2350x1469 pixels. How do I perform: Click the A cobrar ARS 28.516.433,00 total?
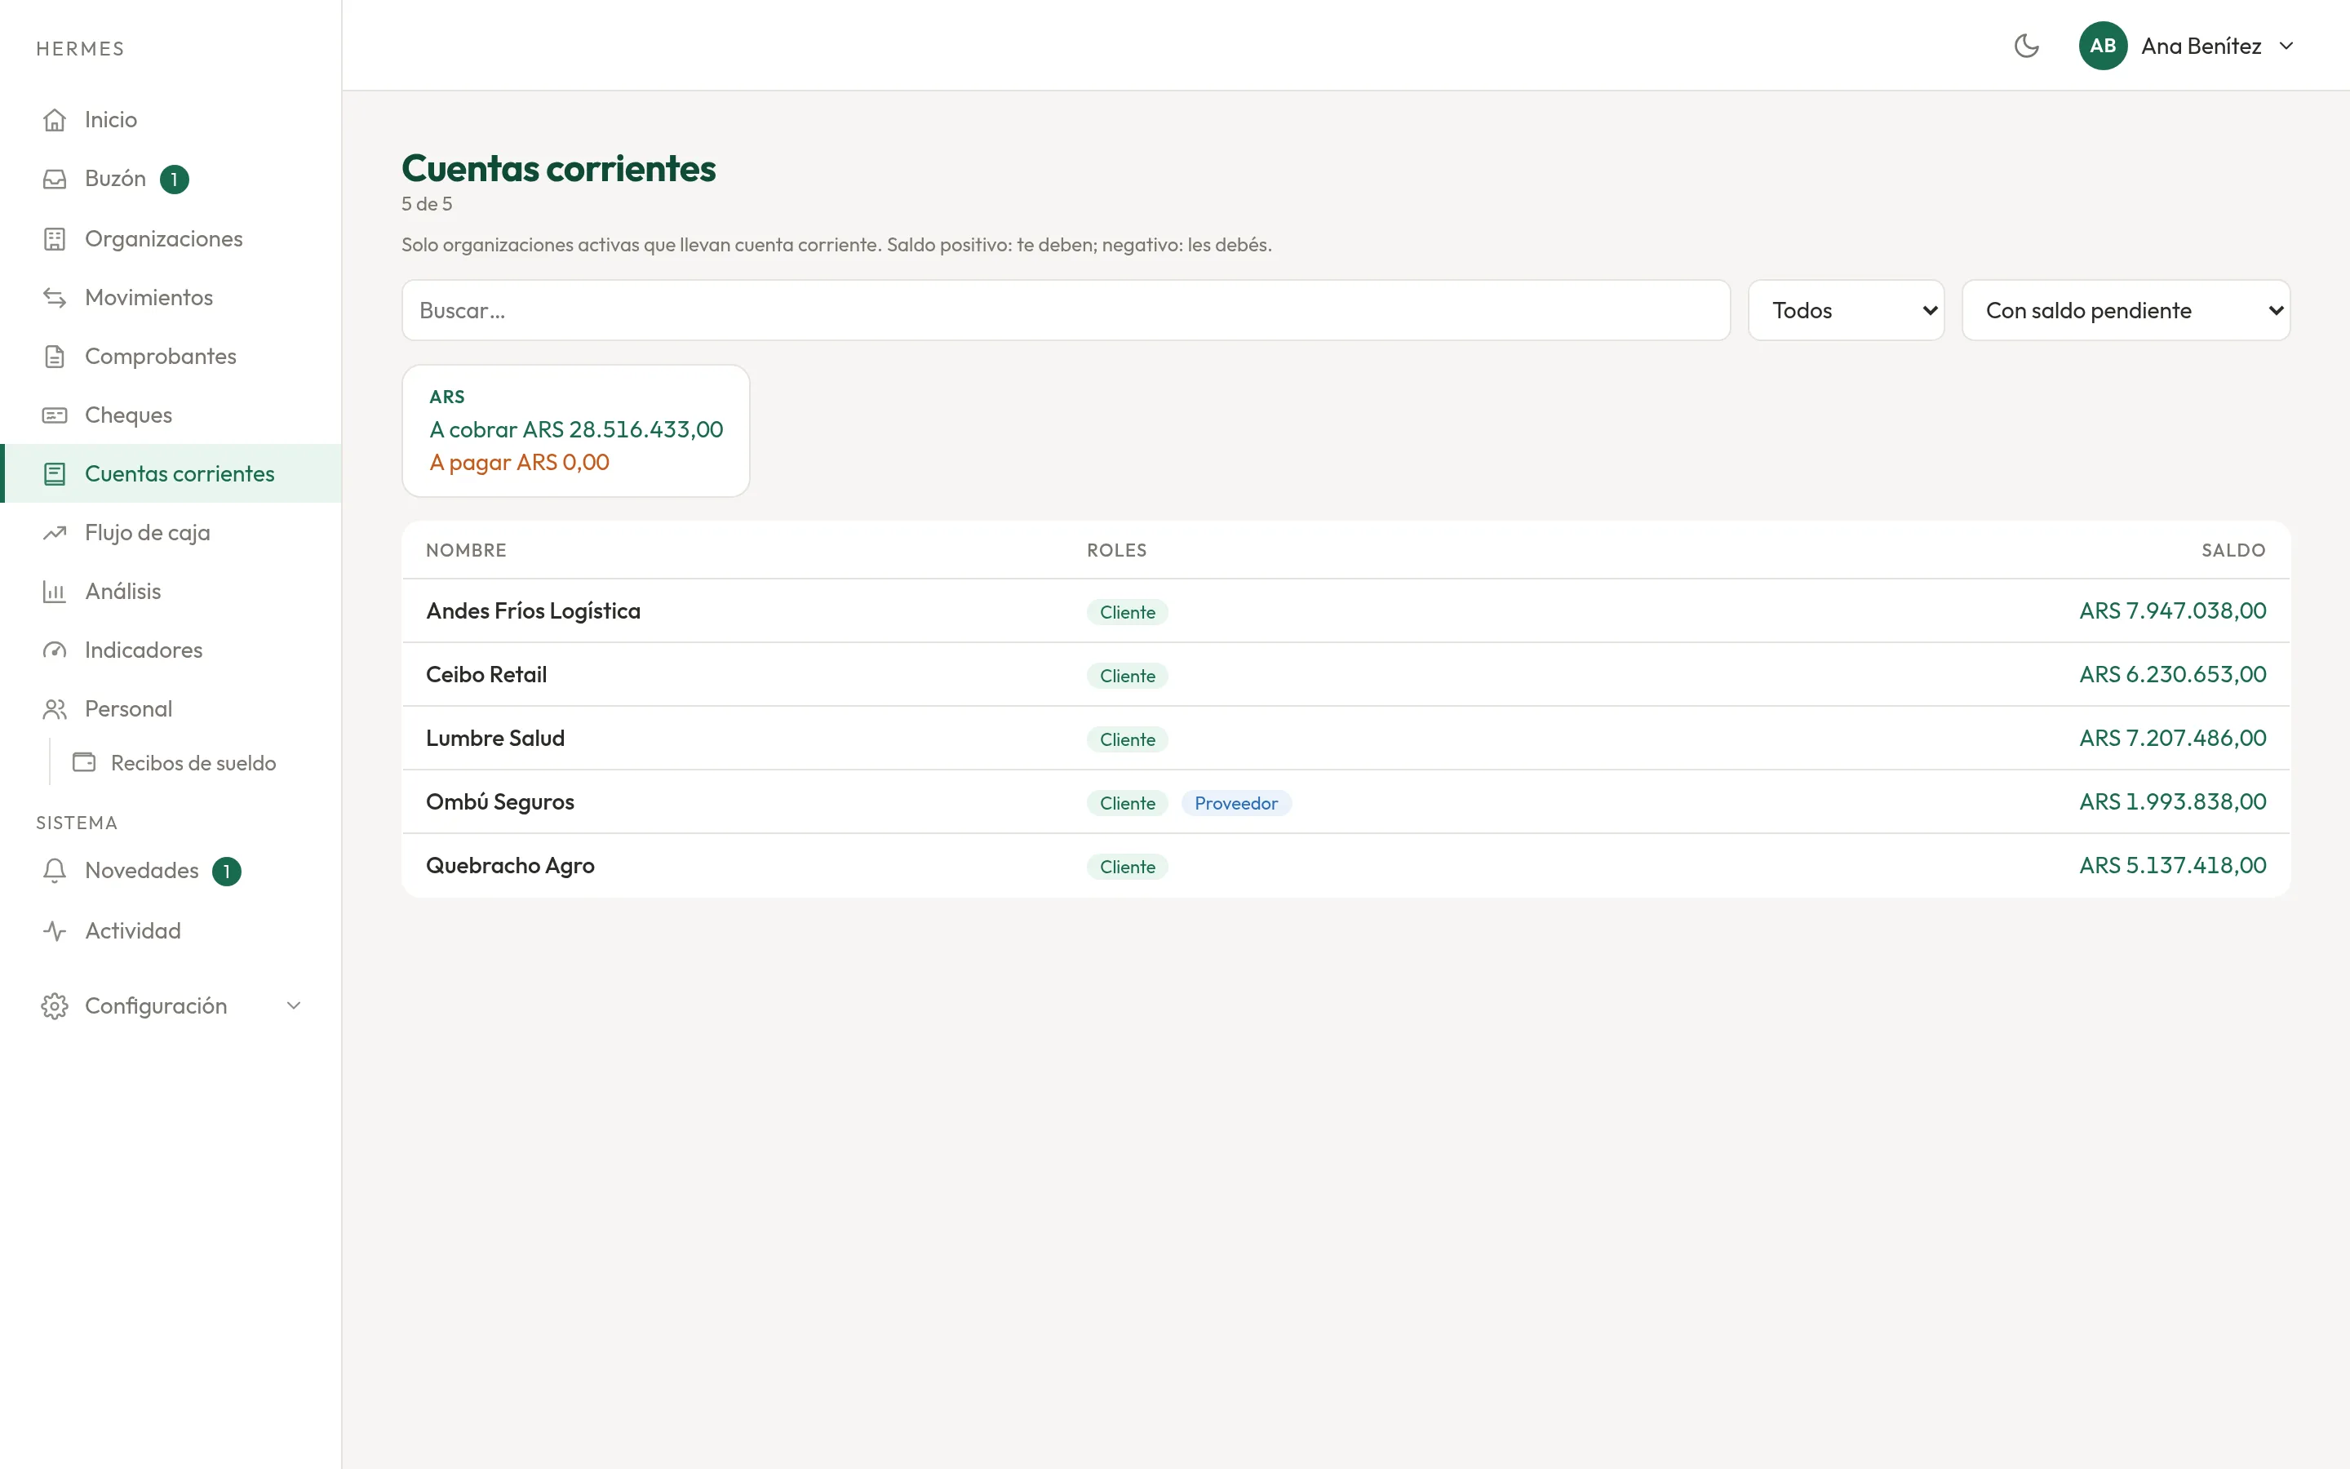pos(576,429)
